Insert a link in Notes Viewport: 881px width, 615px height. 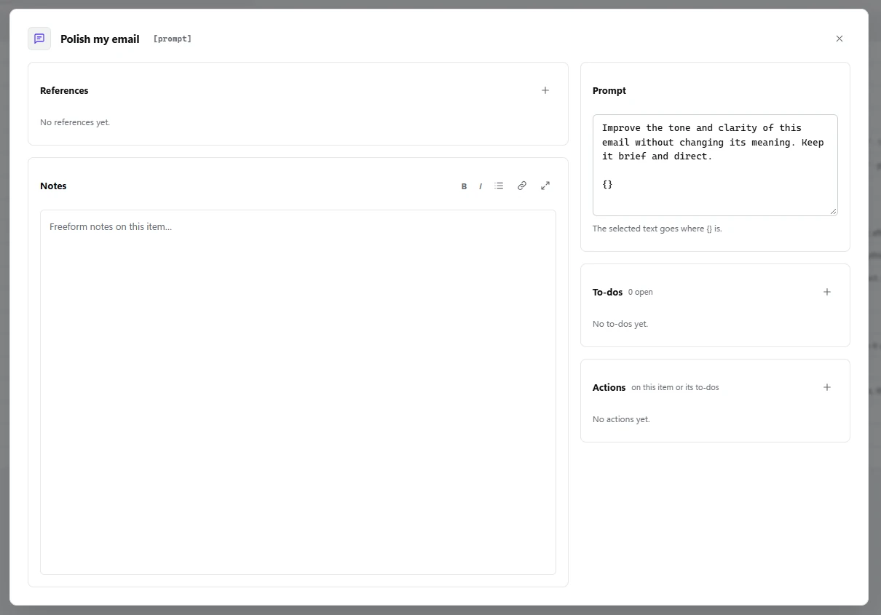click(522, 186)
